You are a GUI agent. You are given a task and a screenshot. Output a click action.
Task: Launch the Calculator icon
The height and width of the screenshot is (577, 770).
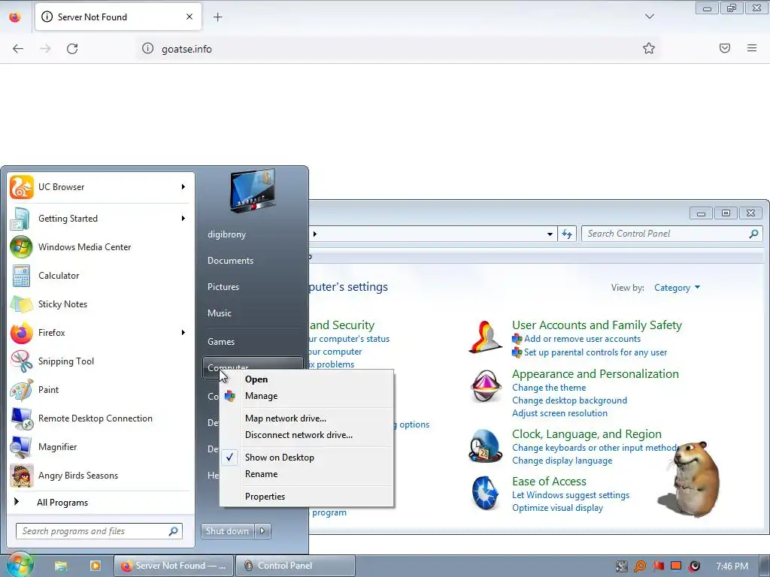pos(21,275)
